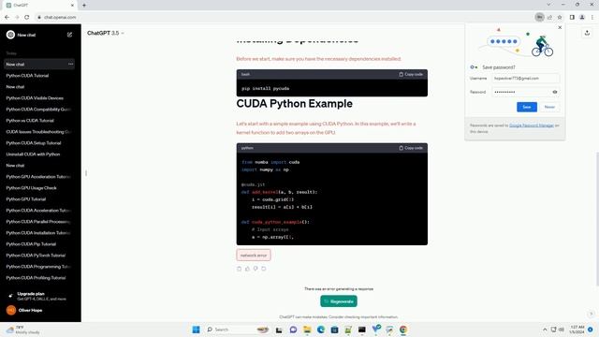The height and width of the screenshot is (337, 599).
Task: Click the share page icon in address bar
Action: 549,17
